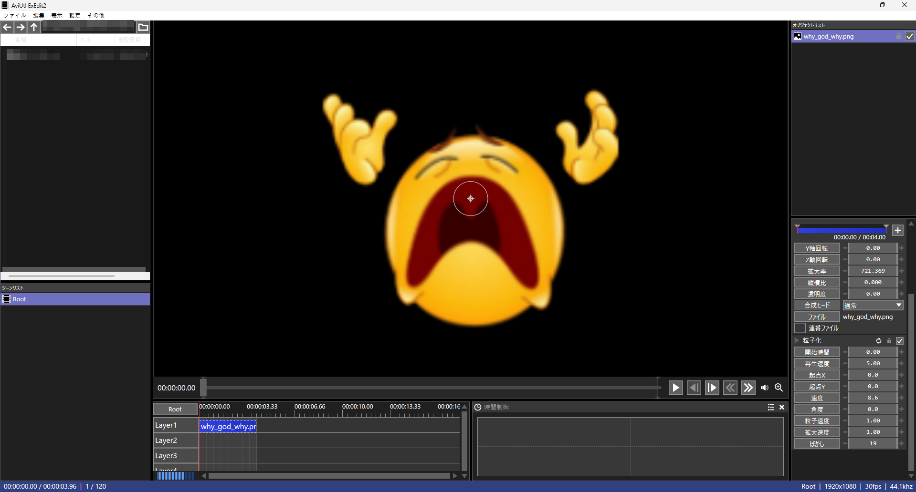Select Root in the scene list
916x492 pixels.
[75, 299]
